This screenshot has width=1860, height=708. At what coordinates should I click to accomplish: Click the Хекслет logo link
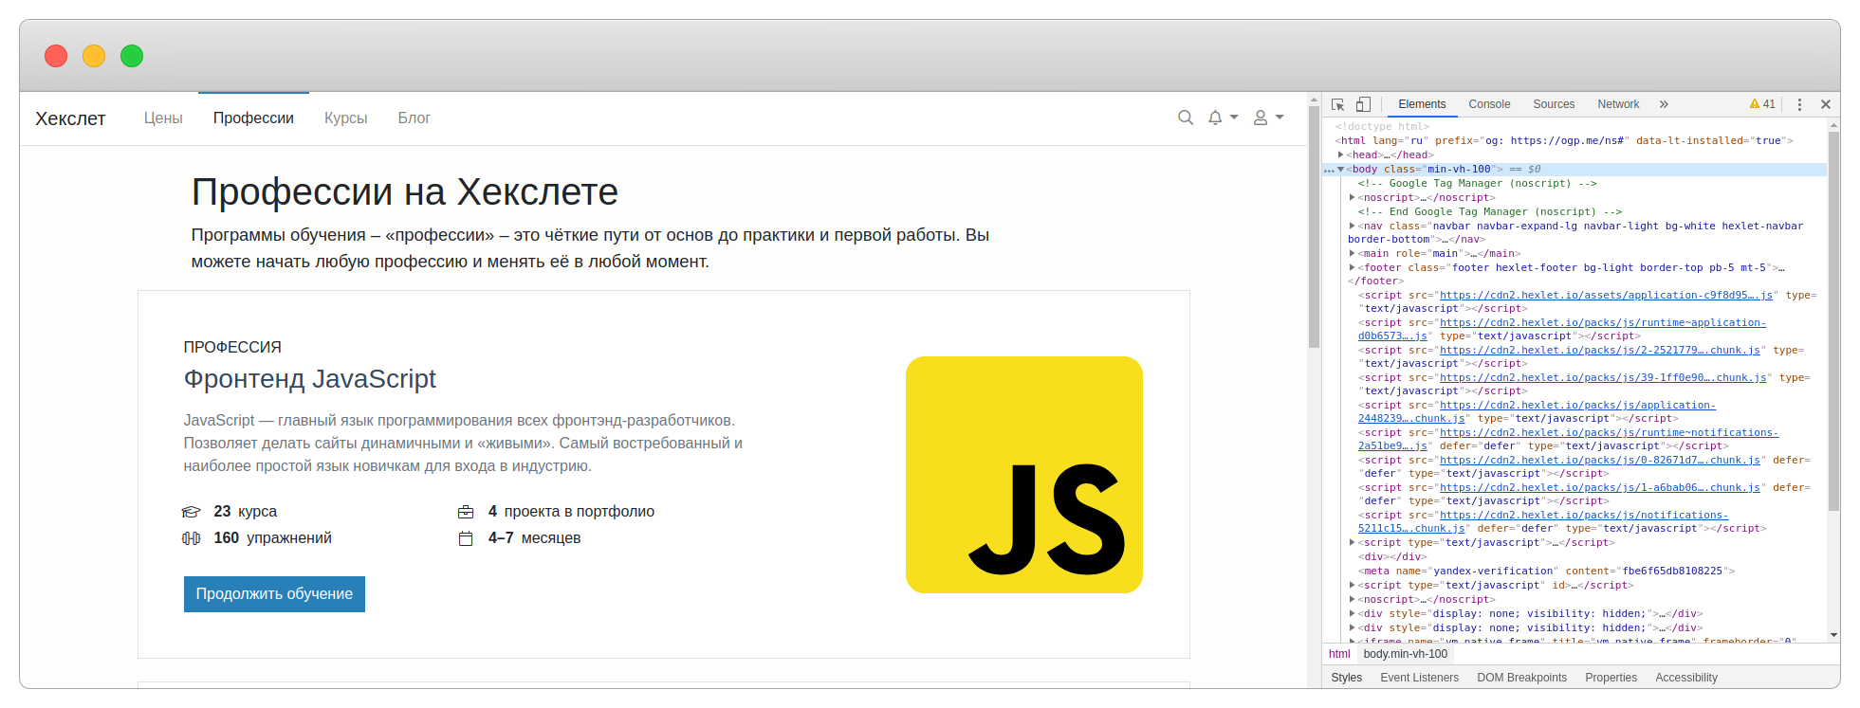pyautogui.click(x=70, y=118)
